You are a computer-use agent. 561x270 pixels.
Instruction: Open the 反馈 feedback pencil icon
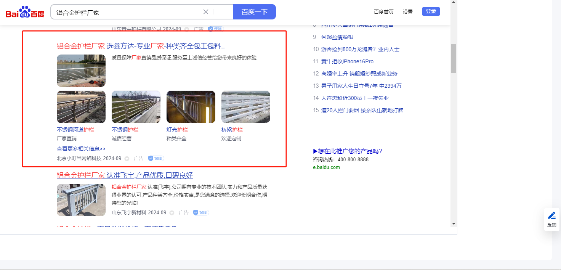point(551,216)
